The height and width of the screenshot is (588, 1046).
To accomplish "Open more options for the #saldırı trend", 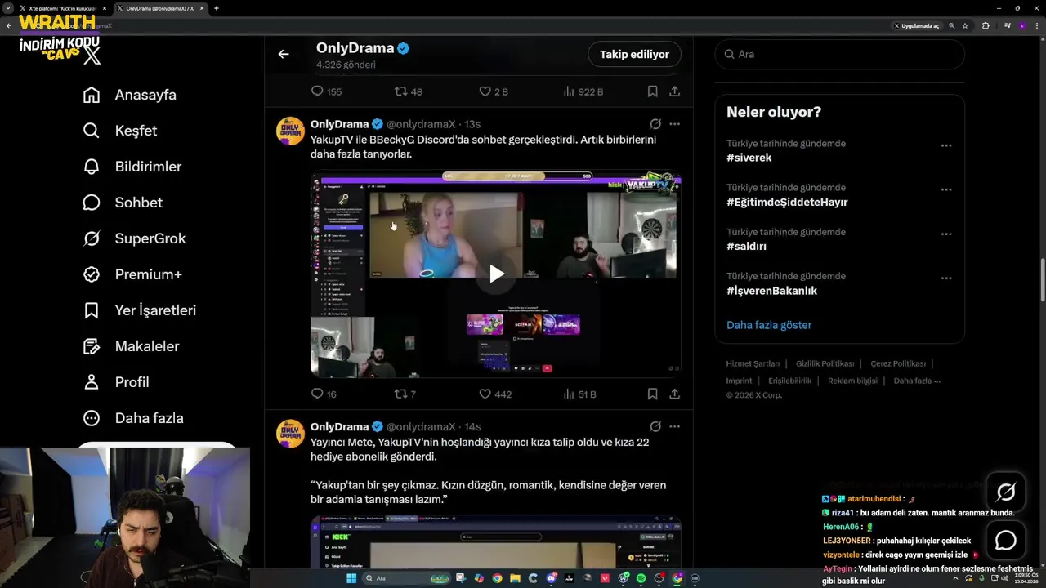I will pyautogui.click(x=945, y=234).
